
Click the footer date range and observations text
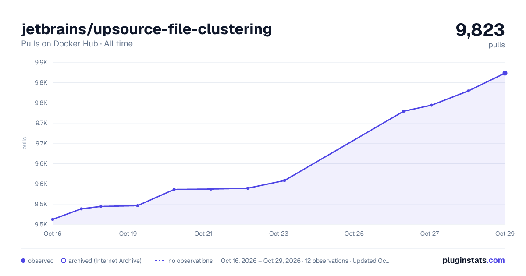tap(305, 261)
